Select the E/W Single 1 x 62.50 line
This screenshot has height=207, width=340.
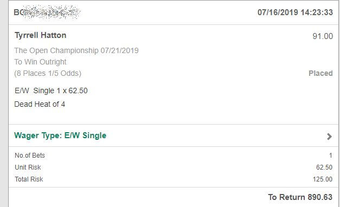(x=51, y=90)
